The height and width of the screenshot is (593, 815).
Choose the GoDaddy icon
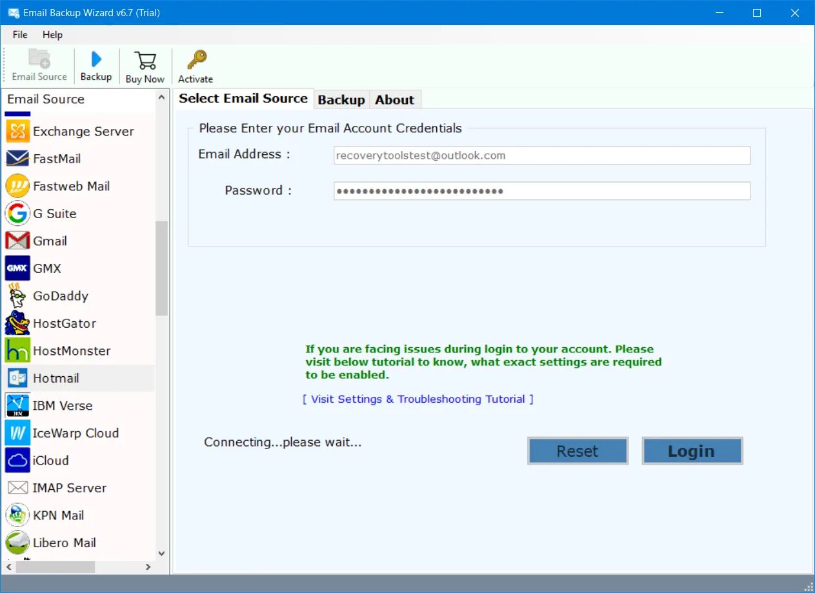point(17,296)
